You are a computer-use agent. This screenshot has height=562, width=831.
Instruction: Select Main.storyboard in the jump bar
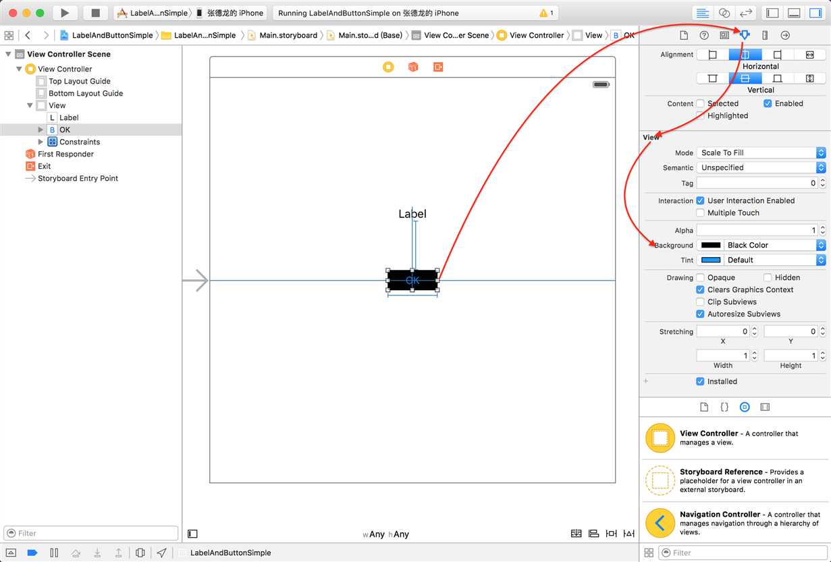click(x=288, y=35)
